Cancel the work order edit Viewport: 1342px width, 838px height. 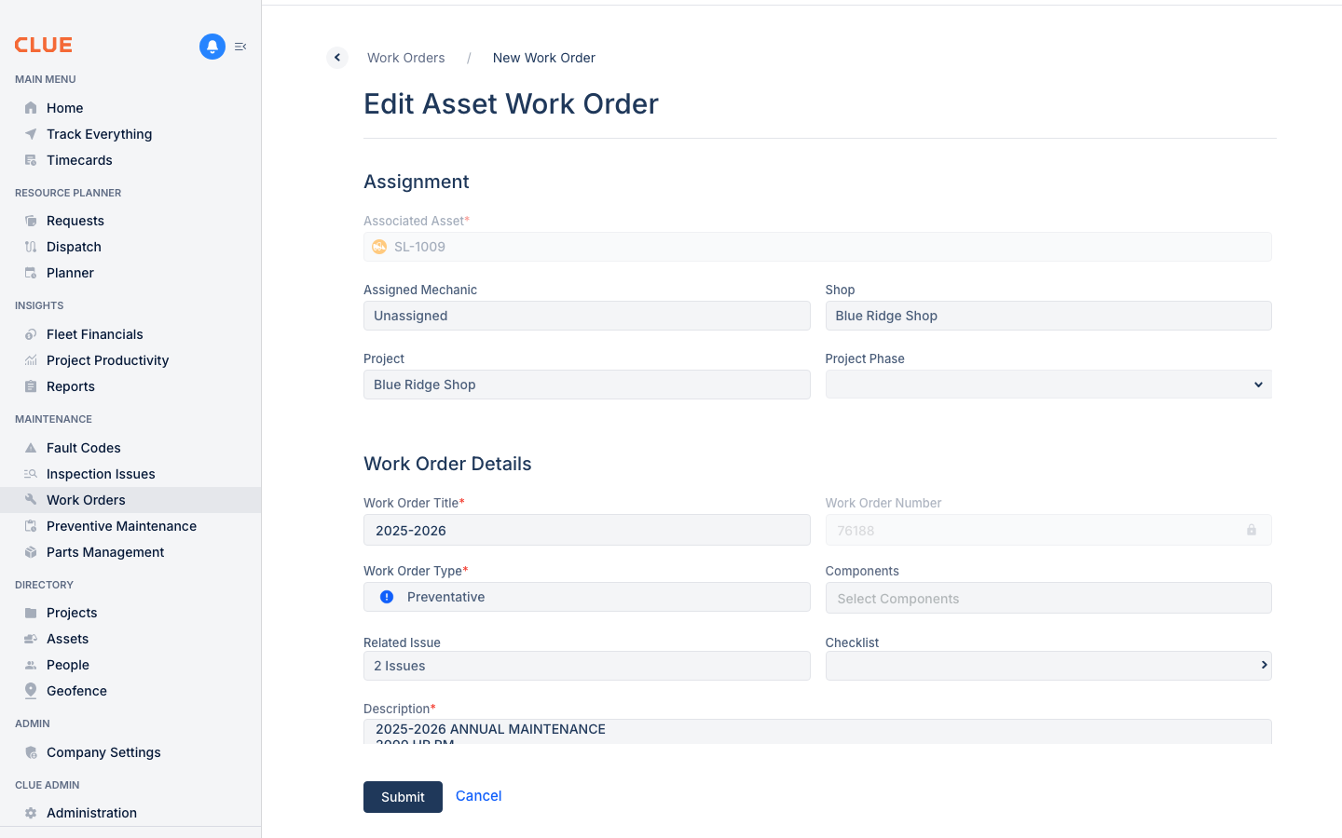tap(478, 796)
